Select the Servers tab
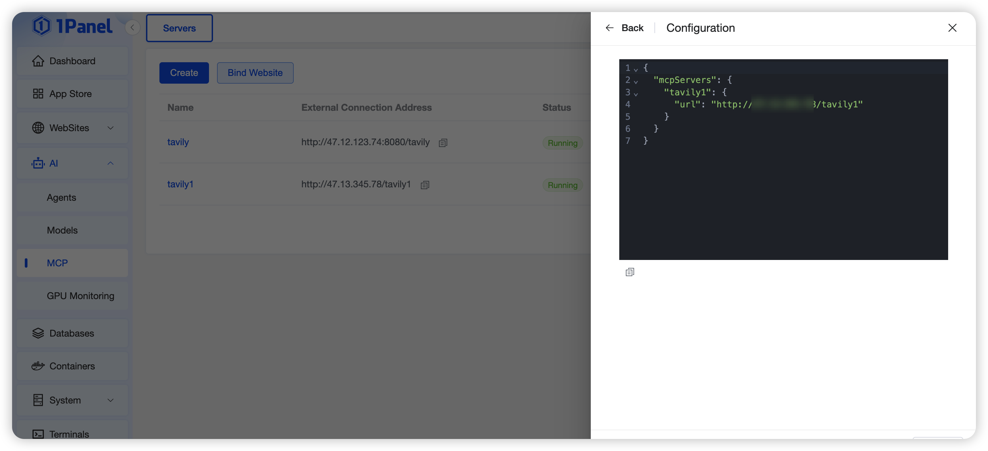Image resolution: width=988 pixels, height=451 pixels. 179,28
